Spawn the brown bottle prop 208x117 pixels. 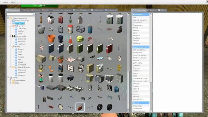41,19
